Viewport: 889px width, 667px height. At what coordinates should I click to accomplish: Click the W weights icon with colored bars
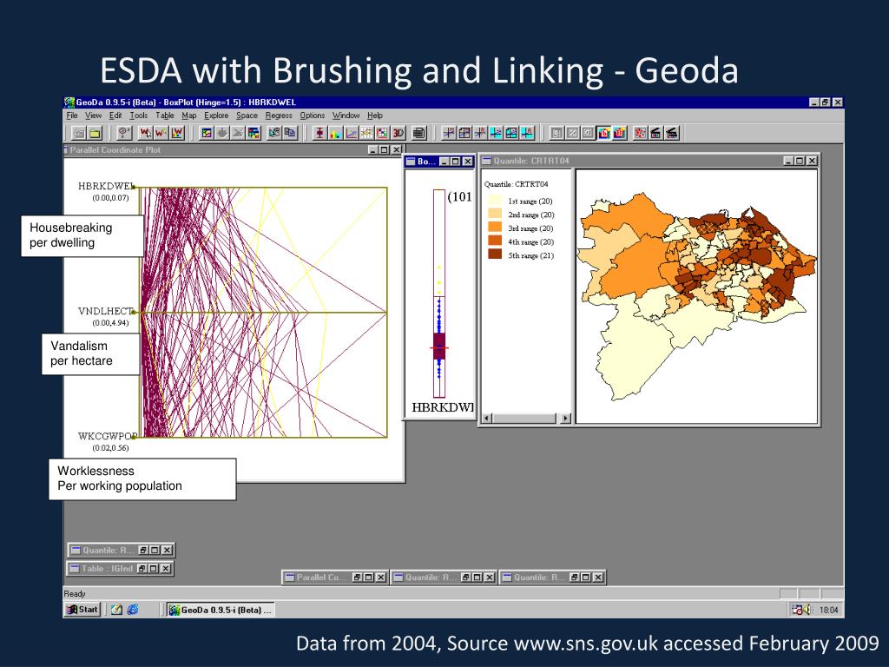pos(177,133)
